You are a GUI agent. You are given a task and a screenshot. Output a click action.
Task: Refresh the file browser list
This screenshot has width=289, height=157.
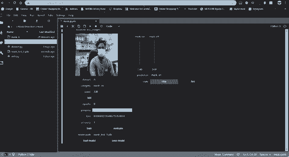49,21
